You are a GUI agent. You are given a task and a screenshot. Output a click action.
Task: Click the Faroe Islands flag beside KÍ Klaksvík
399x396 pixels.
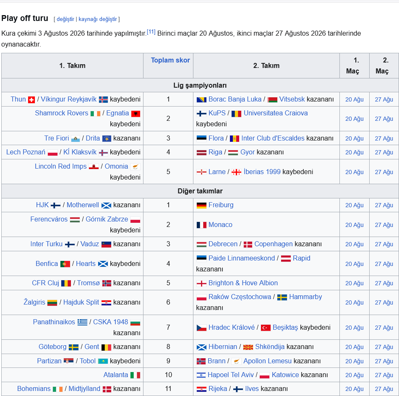tap(103, 153)
